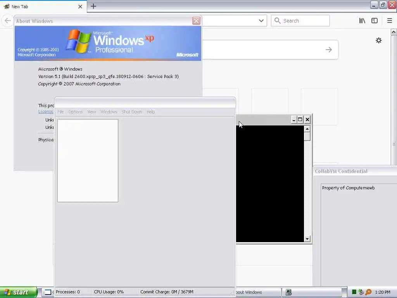Open the Help menu in Task Manager
Image resolution: width=397 pixels, height=298 pixels.
(x=151, y=112)
